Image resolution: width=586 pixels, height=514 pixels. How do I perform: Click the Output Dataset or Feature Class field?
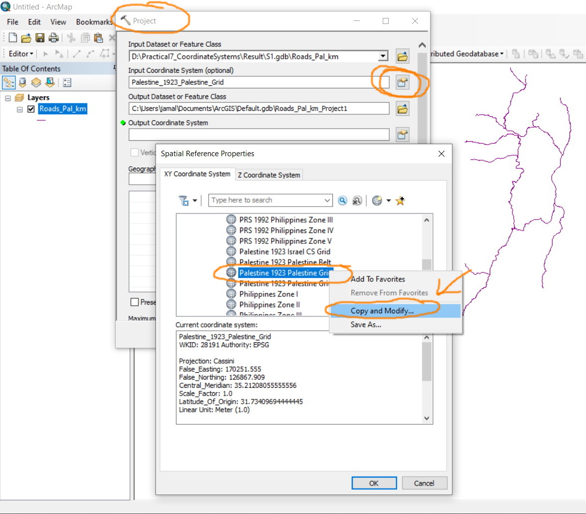point(259,109)
